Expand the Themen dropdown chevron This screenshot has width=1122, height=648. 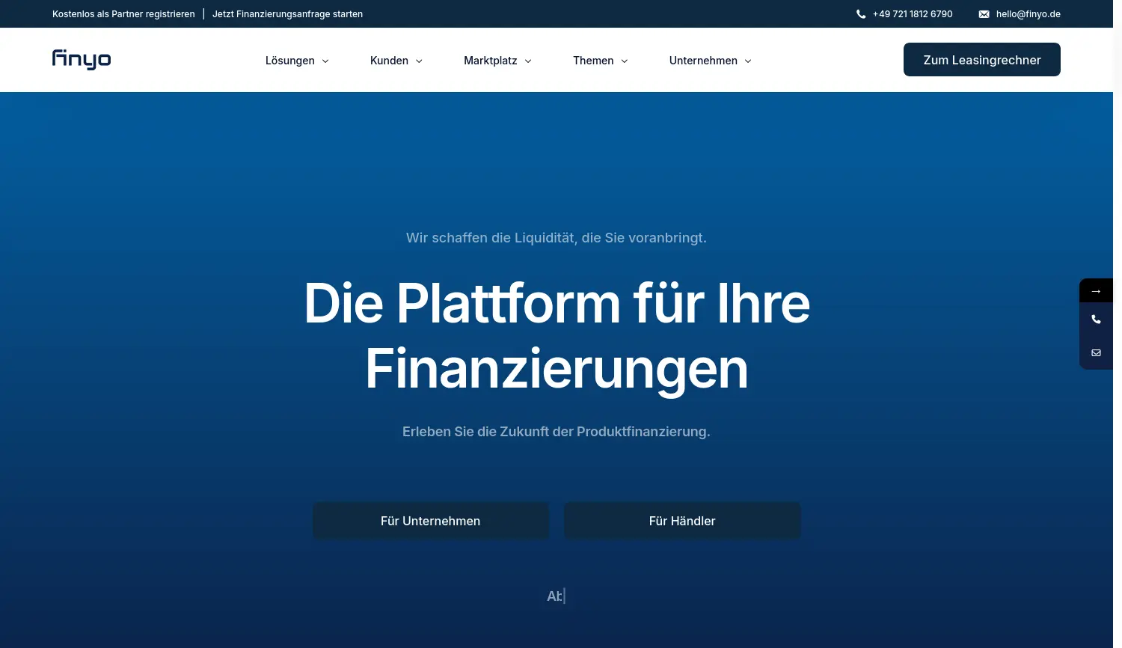pos(625,61)
